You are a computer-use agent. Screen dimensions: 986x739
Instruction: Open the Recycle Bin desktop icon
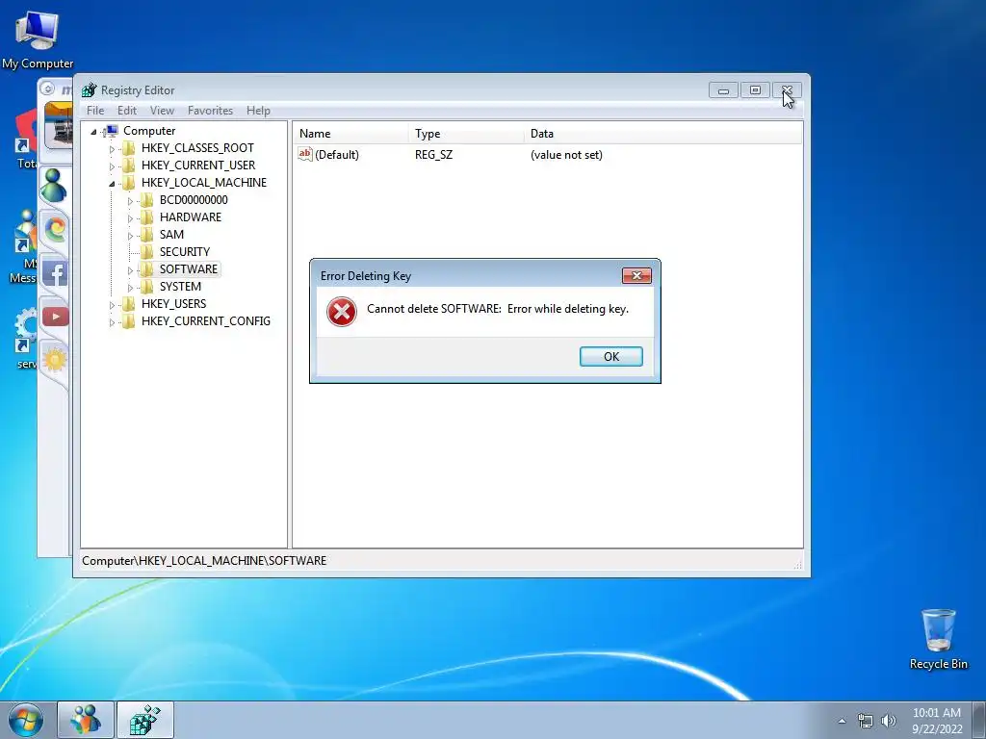coord(938,639)
